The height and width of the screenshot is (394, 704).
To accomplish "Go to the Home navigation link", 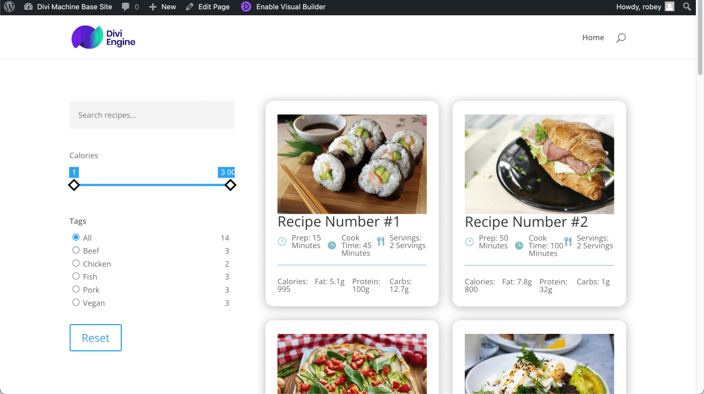I will point(593,38).
